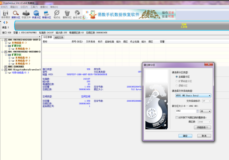The image size is (229, 160).
Task: Collapse the HD3 Kingston DataTraveler node
Action: (x=3, y=70)
